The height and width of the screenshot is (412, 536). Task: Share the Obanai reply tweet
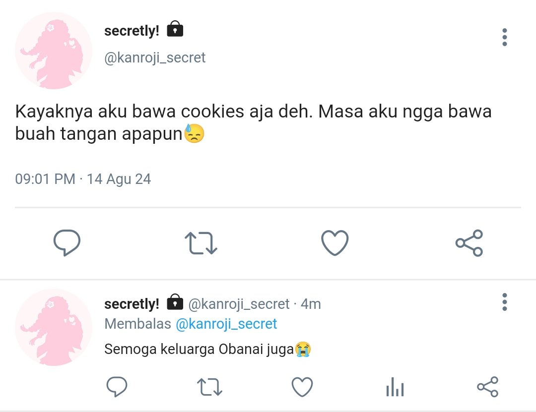tap(488, 387)
